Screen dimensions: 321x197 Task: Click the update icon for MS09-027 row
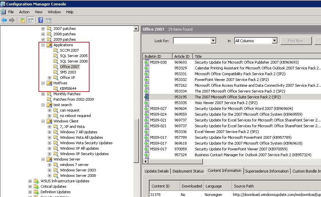click(x=147, y=109)
